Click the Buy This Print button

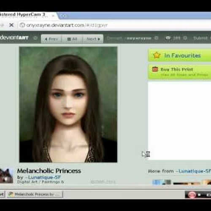[x=180, y=72]
